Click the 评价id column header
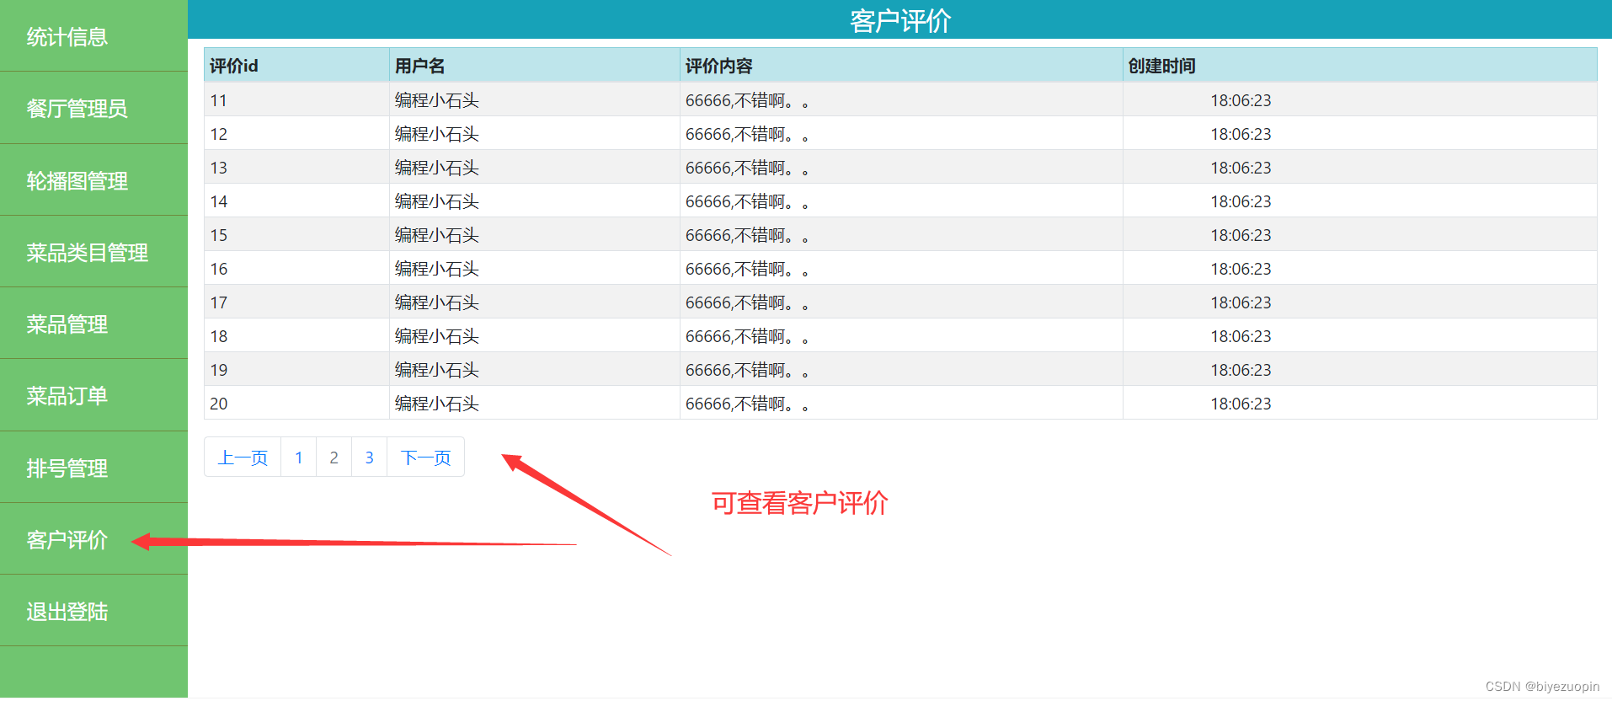 coord(296,66)
